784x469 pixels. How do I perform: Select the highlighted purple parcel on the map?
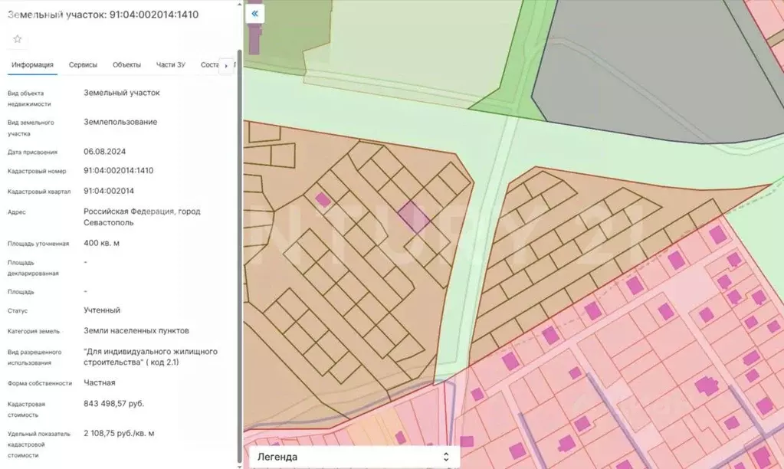pos(415,217)
